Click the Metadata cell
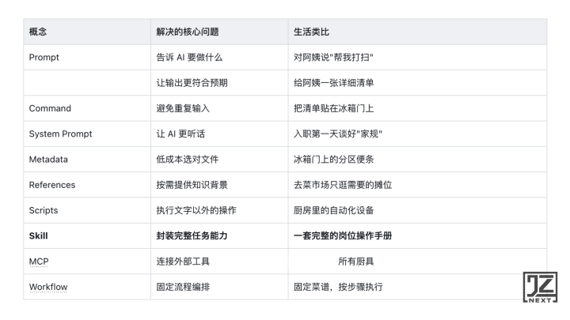This screenshot has height=320, width=570. (48, 160)
